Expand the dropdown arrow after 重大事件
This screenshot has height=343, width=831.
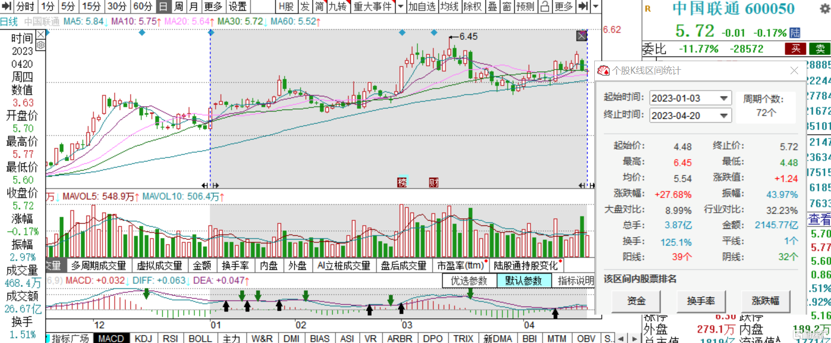(x=400, y=7)
